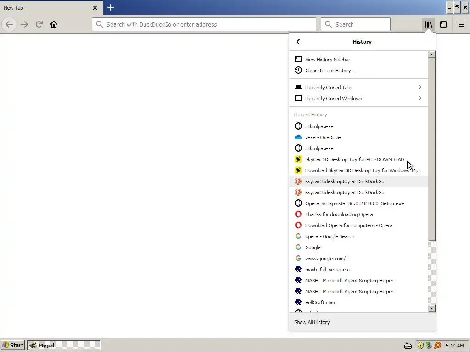Focus the DuckDuckGo address bar

click(204, 24)
